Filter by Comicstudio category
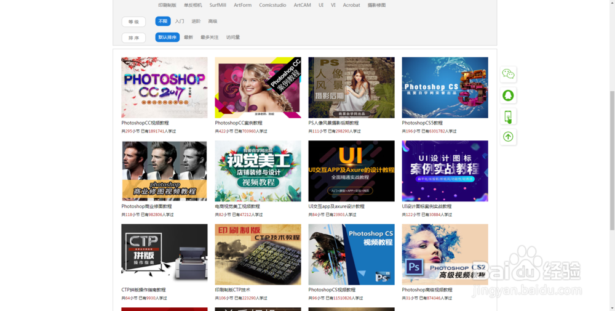The image size is (615, 311). (272, 5)
